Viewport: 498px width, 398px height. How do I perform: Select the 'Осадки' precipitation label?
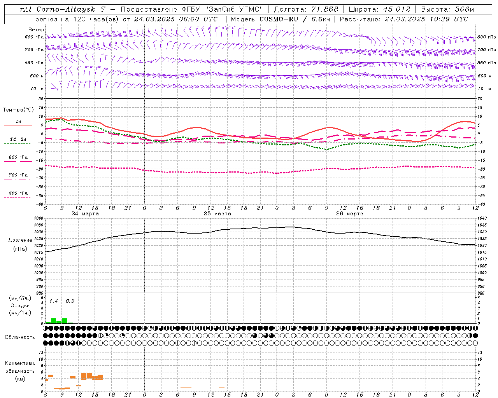(20, 305)
